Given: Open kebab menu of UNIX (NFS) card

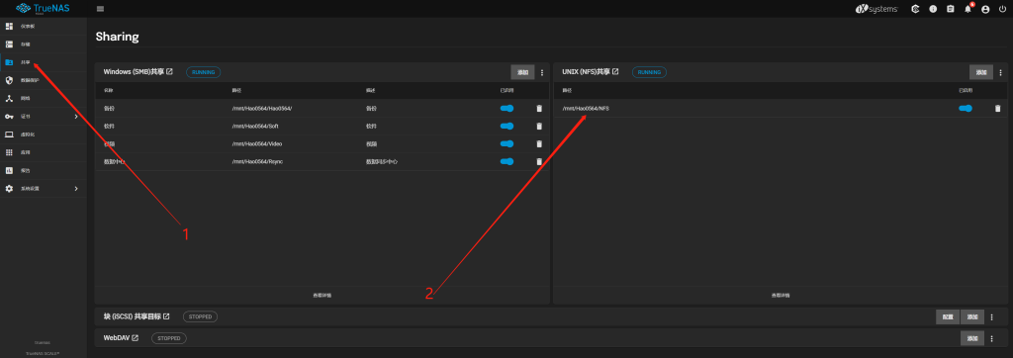Looking at the screenshot, I should point(1000,72).
